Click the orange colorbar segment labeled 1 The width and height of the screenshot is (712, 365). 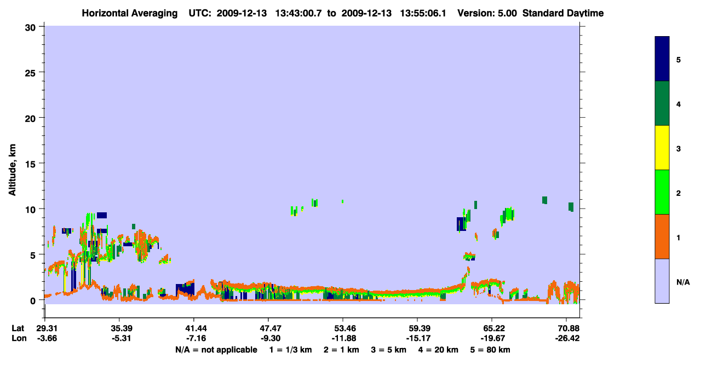click(x=662, y=236)
